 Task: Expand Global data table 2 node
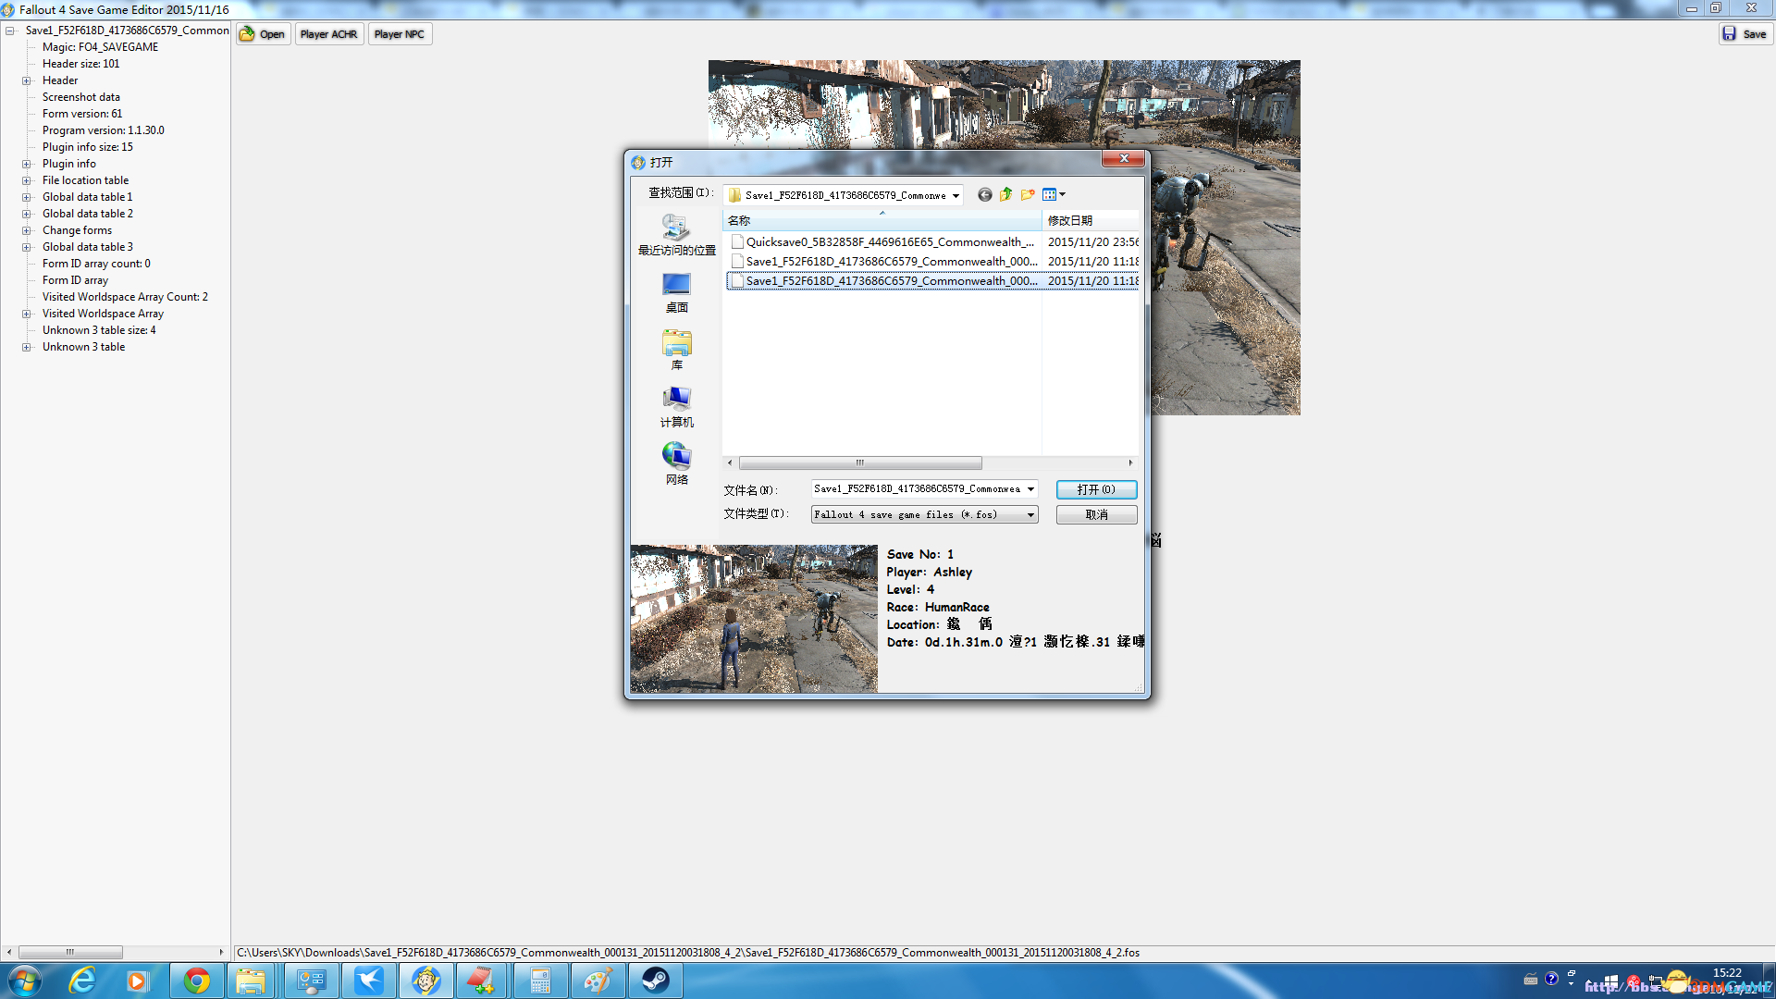[27, 214]
